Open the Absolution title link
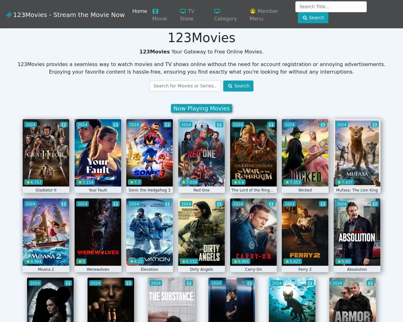 click(x=357, y=269)
